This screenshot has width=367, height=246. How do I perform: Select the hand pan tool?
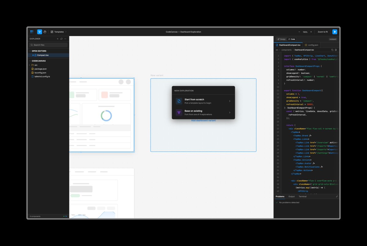[x=45, y=32]
